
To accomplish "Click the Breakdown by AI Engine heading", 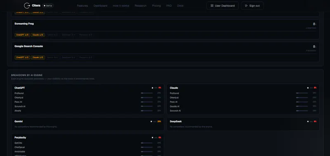I will 27,75.
